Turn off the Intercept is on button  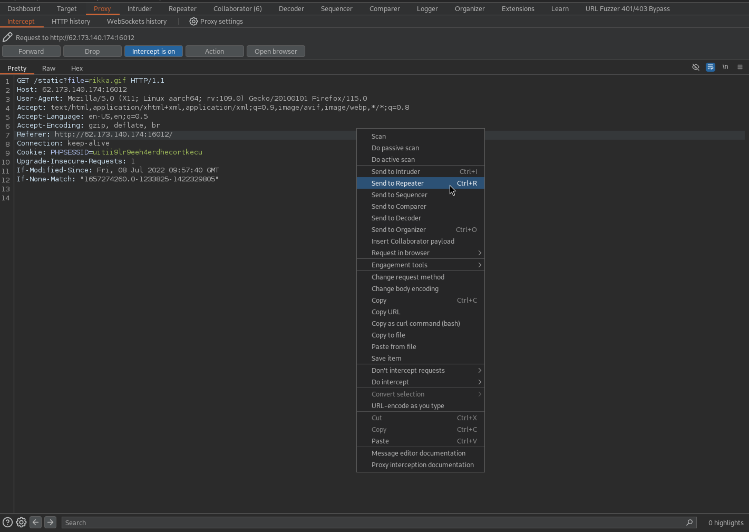coord(153,51)
